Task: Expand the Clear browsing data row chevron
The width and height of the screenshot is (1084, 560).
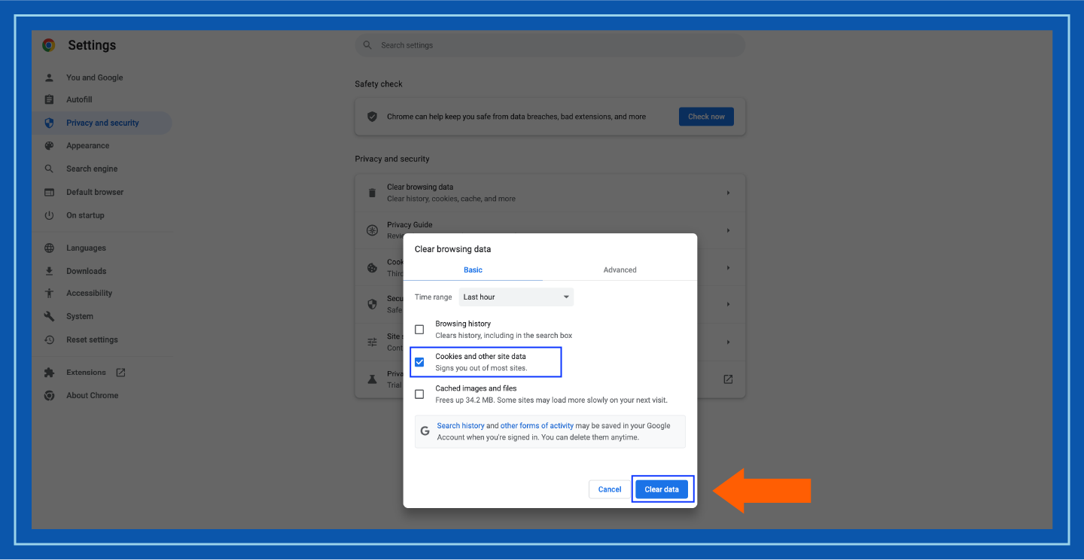Action: (727, 192)
